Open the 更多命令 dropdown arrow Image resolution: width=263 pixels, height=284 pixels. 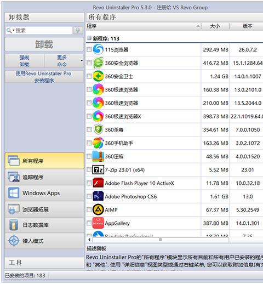pyautogui.click(x=82, y=60)
